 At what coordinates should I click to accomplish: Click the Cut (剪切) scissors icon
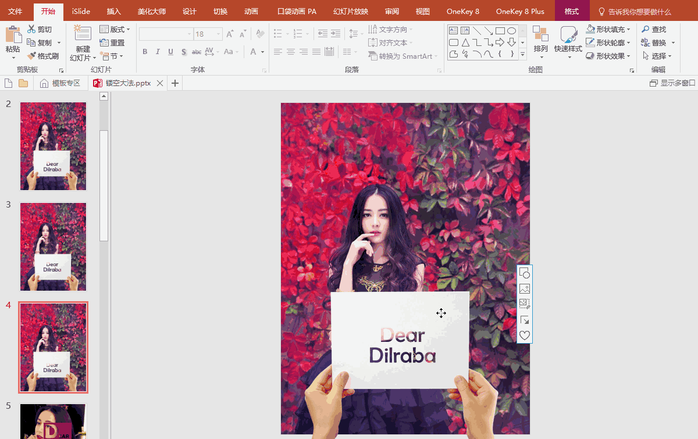coord(31,30)
